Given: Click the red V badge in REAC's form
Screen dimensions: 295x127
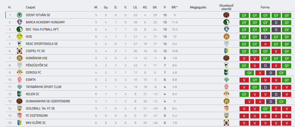Looking at the screenshot, I should [x=265, y=44].
